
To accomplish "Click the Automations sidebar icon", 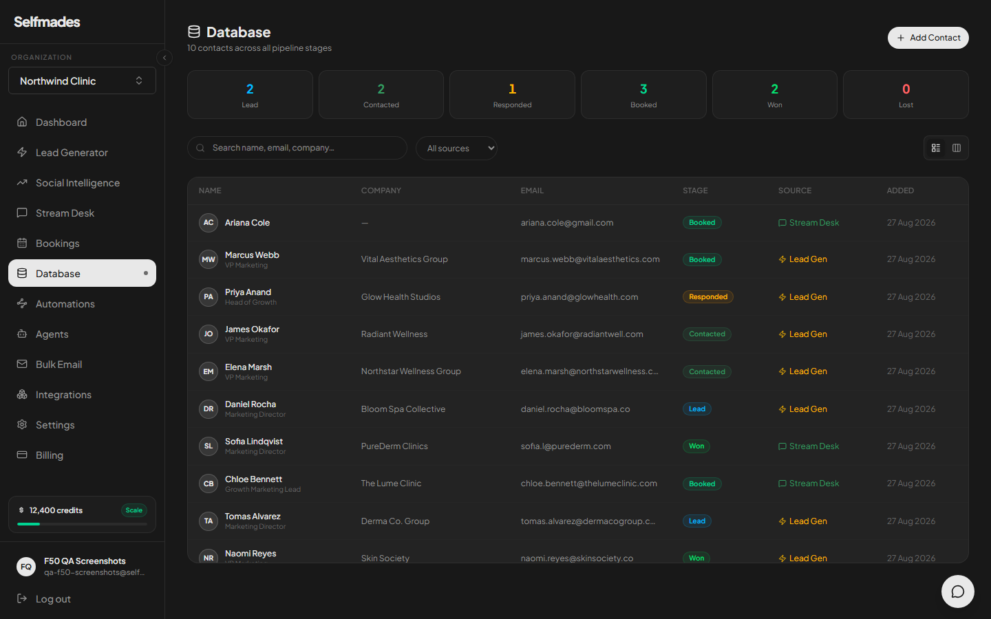I will [x=22, y=303].
